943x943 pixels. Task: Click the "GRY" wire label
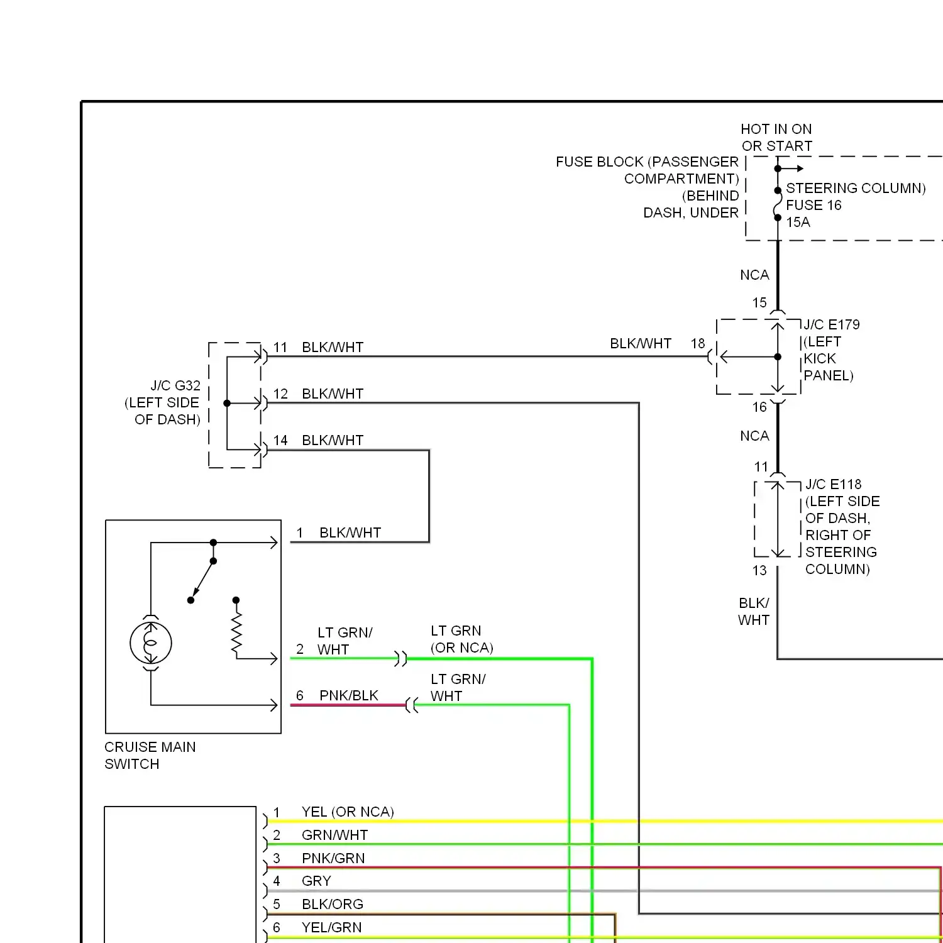pos(316,881)
